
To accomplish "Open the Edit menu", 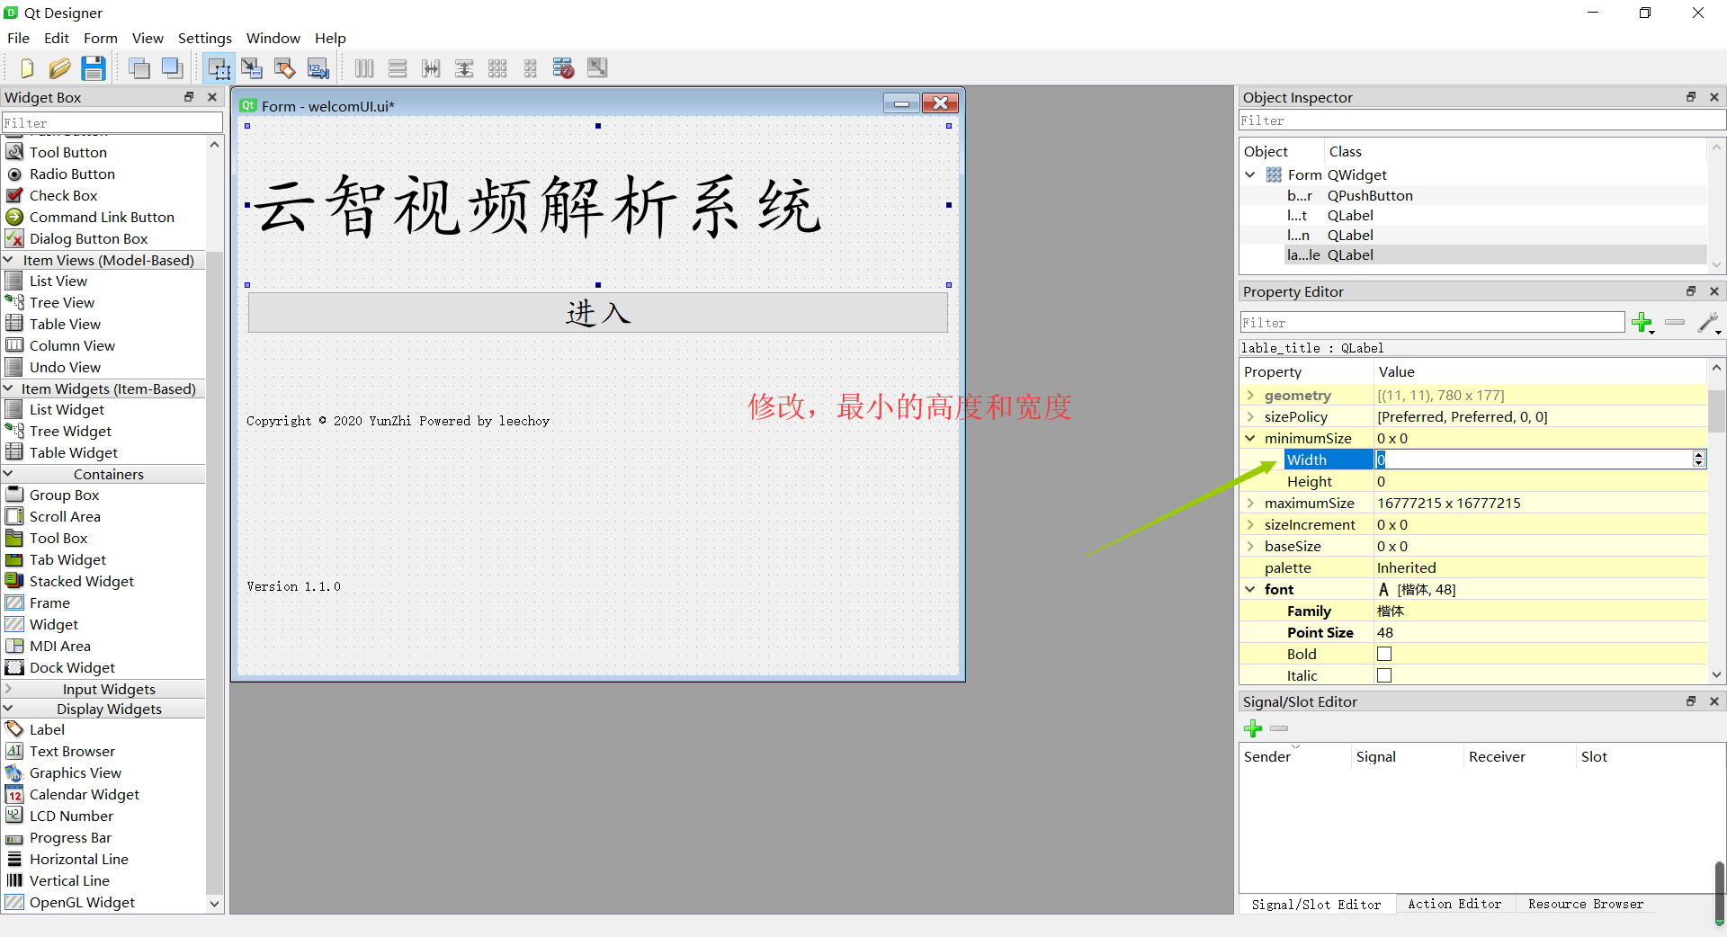I will [x=57, y=38].
